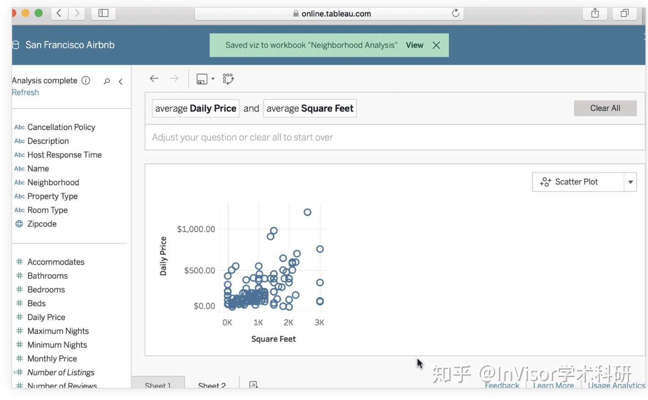Image resolution: width=648 pixels, height=400 pixels.
Task: Open the save dropdown arrow
Action: [213, 79]
